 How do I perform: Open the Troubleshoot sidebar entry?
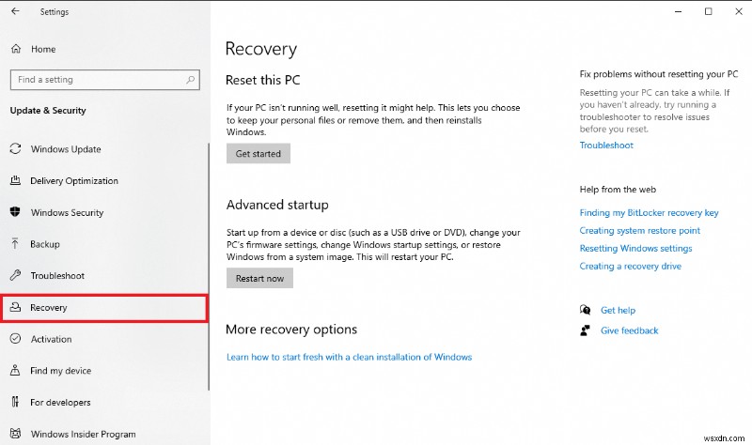[x=57, y=275]
